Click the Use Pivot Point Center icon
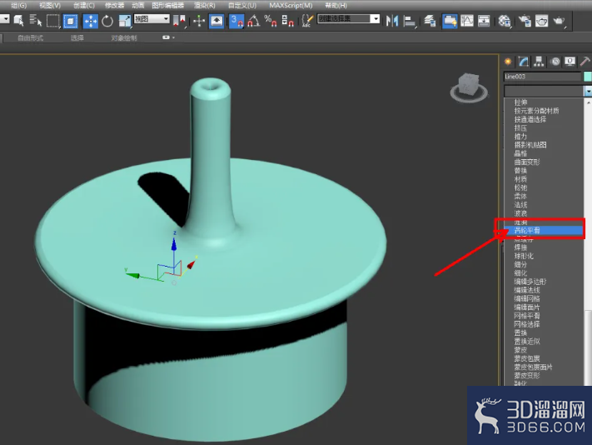 point(179,20)
